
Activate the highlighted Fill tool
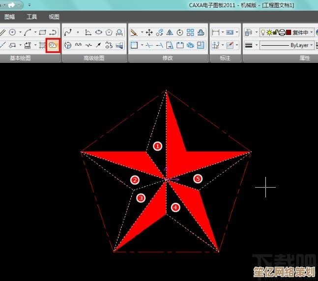[x=53, y=45]
